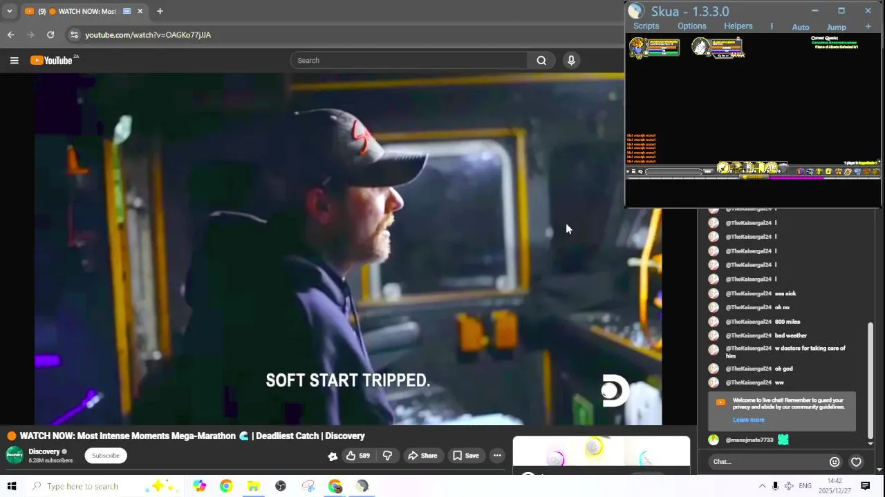Viewport: 885px width, 497px height.
Task: Click into the YouTube search field
Action: (409, 61)
